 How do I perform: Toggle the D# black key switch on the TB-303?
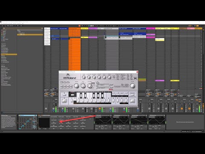(x=85, y=95)
